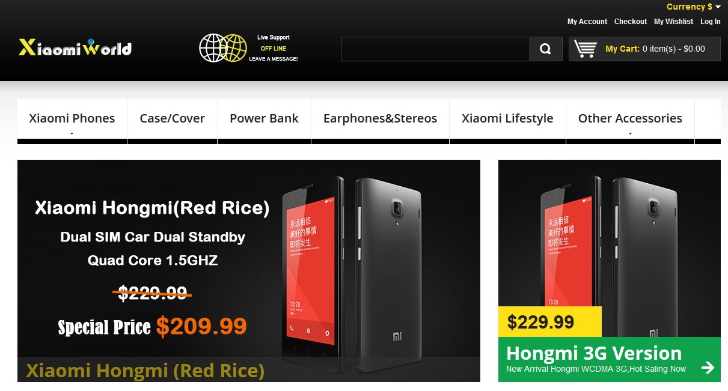Open the Xiaomi Hongmi Red Rice main banner
Image resolution: width=728 pixels, height=391 pixels.
(249, 271)
